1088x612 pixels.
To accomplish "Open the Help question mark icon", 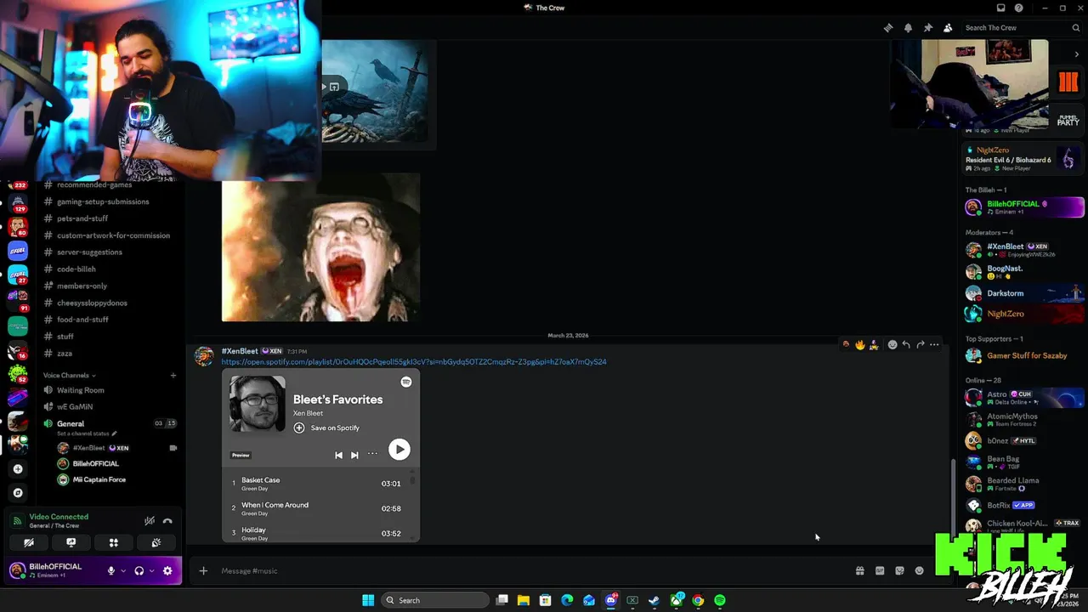I will pos(1019,8).
